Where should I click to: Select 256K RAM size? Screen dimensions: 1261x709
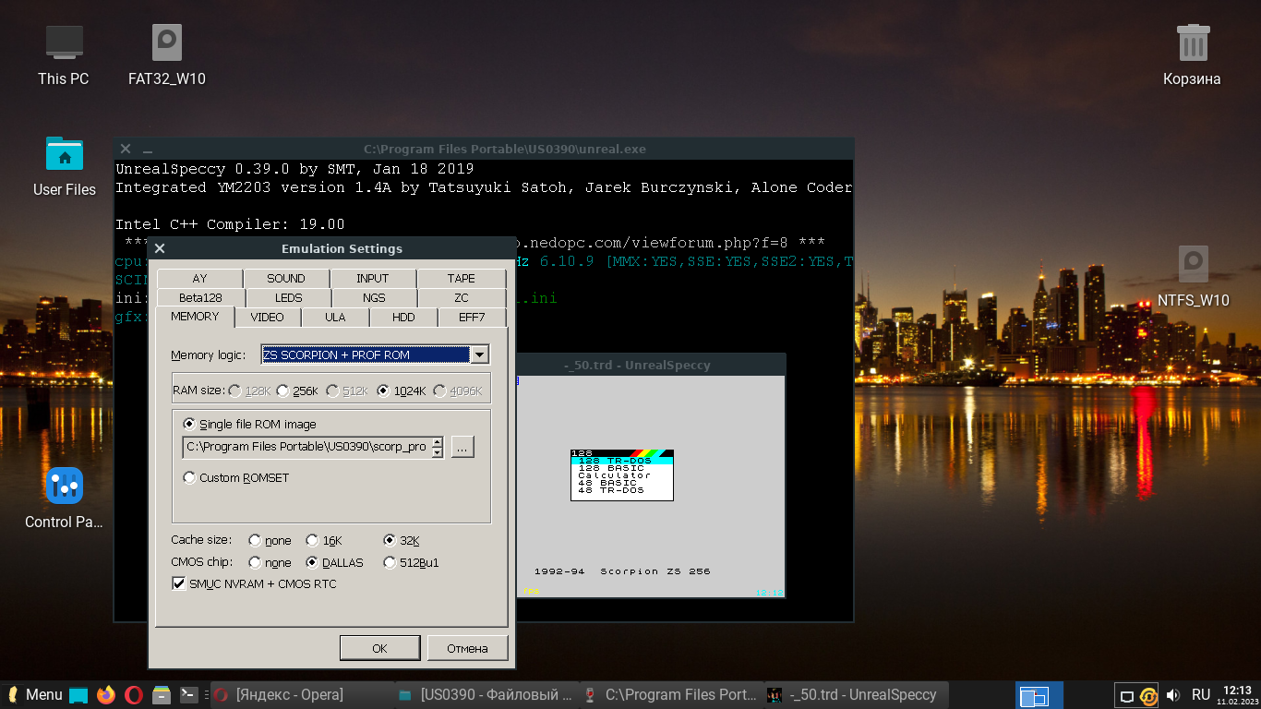point(297,391)
